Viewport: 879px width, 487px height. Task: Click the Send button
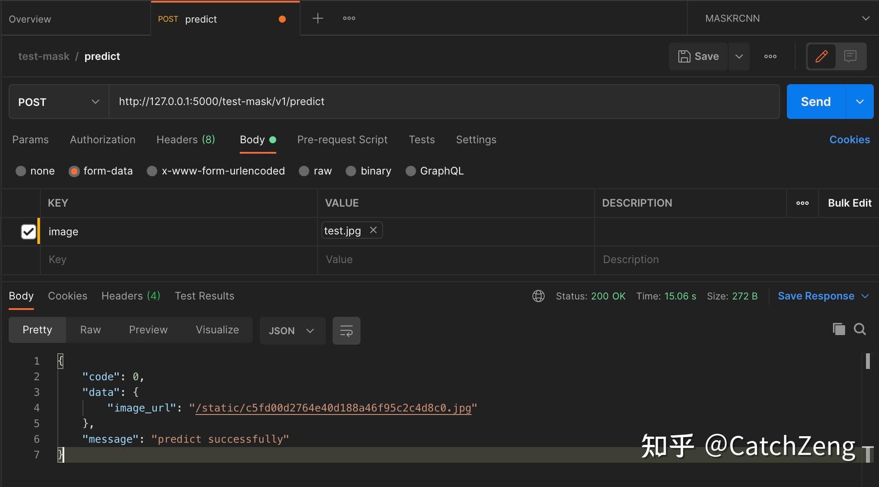[x=816, y=102]
